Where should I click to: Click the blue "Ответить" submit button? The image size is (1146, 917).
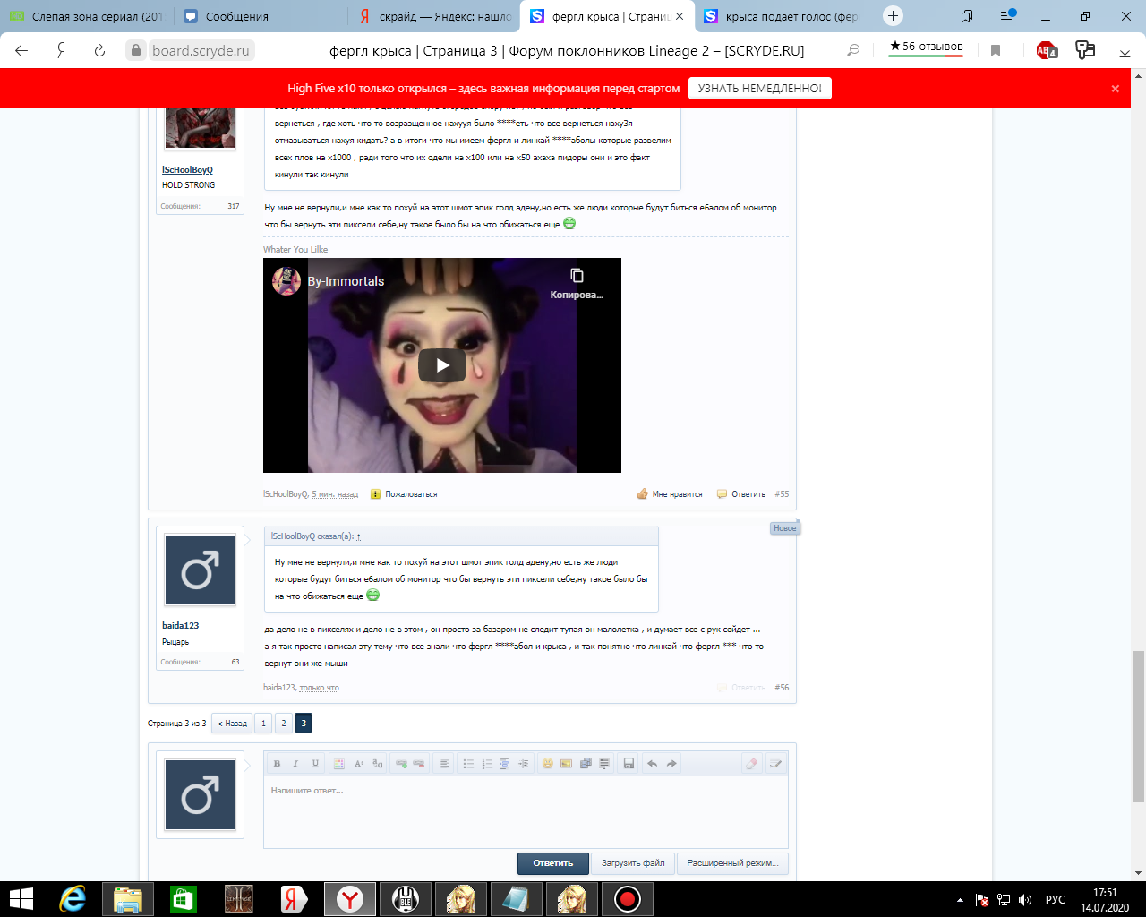(552, 863)
